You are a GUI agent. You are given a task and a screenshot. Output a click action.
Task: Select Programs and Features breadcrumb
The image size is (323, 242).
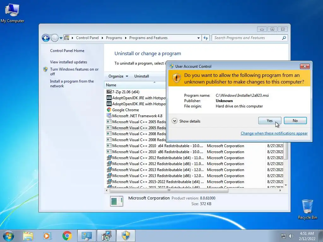pos(148,38)
